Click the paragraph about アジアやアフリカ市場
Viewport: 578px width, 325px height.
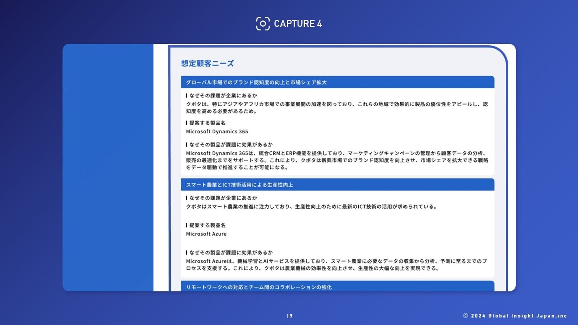337,108
